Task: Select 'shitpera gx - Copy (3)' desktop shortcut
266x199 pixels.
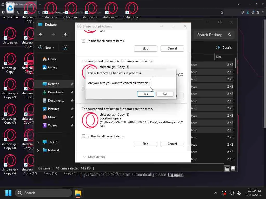Action: (10, 114)
